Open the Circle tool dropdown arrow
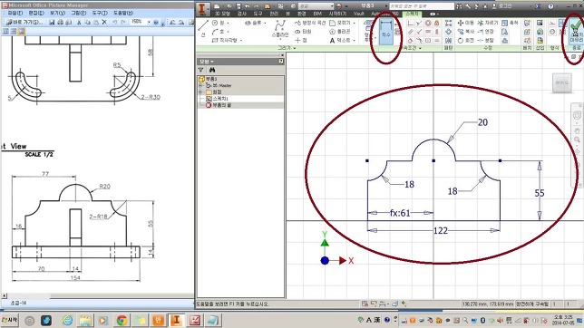 (x=228, y=23)
